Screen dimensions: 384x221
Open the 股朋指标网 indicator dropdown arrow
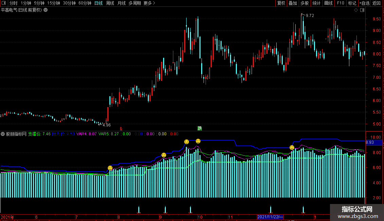[x=3, y=134]
